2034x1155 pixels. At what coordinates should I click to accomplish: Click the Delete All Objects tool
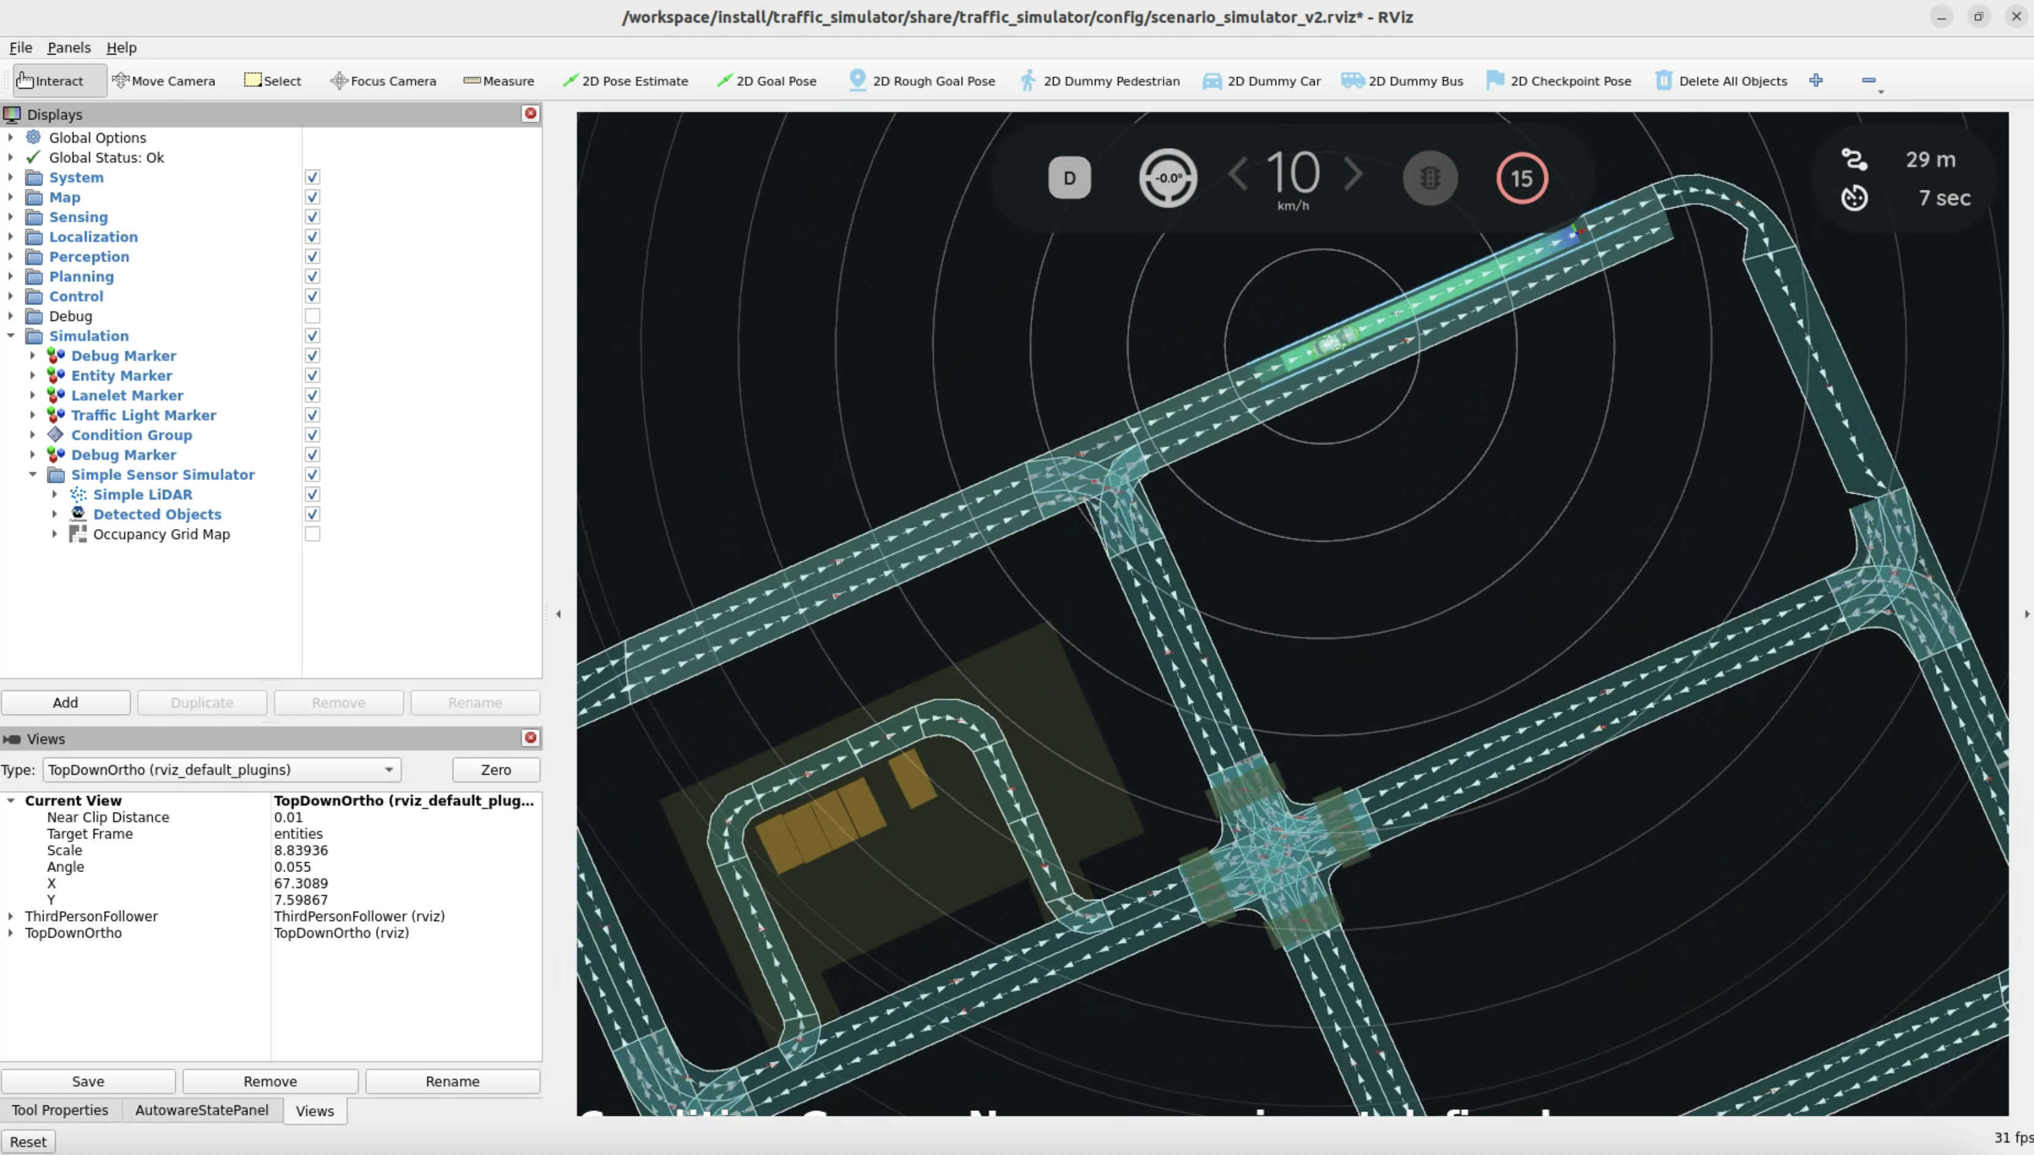click(x=1722, y=81)
